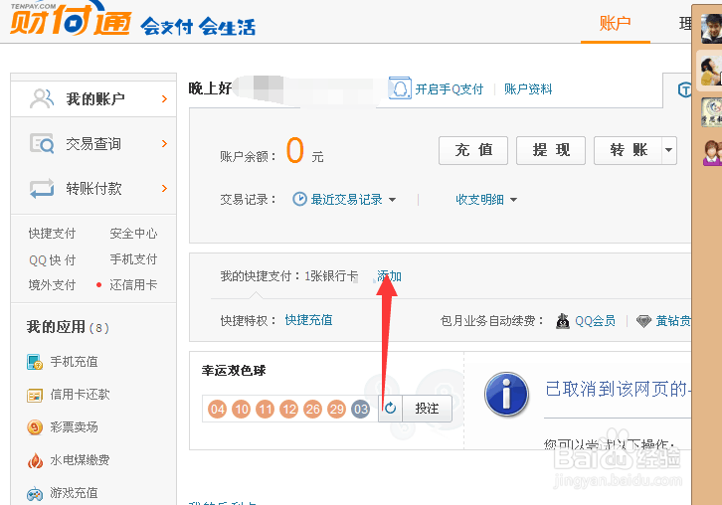Open the 开启手Q支付 link

coord(449,88)
